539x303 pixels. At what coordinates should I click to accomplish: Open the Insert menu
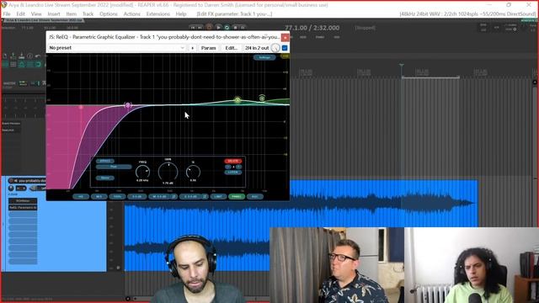coord(54,14)
